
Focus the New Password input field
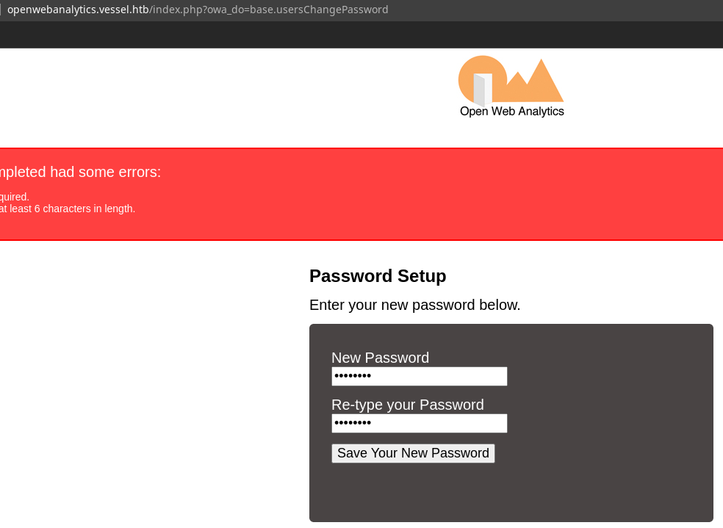(x=419, y=377)
